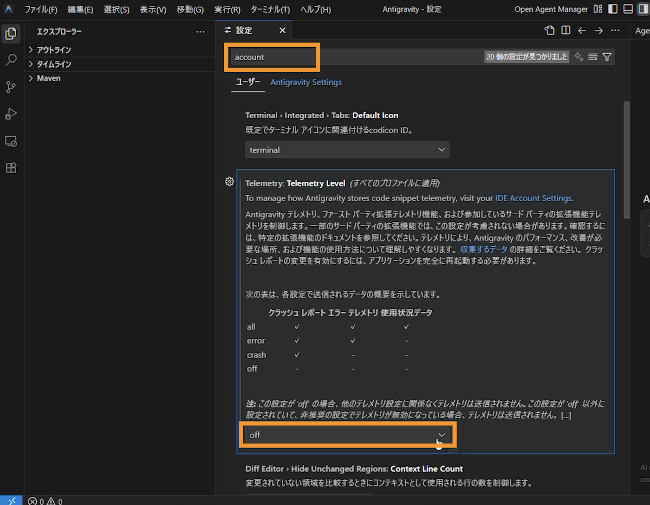Toggle the primary sidebar visibility

[x=613, y=9]
